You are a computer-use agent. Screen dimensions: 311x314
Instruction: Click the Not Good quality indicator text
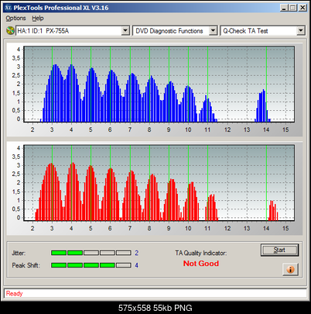click(x=201, y=264)
